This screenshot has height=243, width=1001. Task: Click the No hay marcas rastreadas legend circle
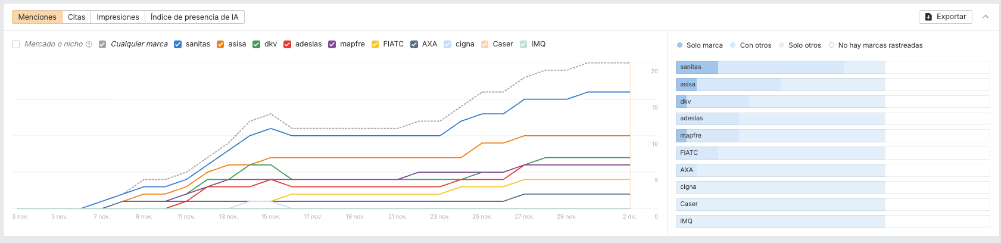point(831,45)
